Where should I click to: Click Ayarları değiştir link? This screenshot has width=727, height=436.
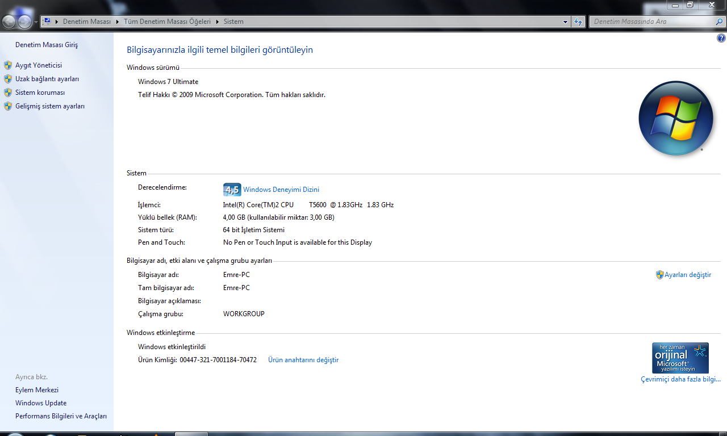pyautogui.click(x=688, y=275)
